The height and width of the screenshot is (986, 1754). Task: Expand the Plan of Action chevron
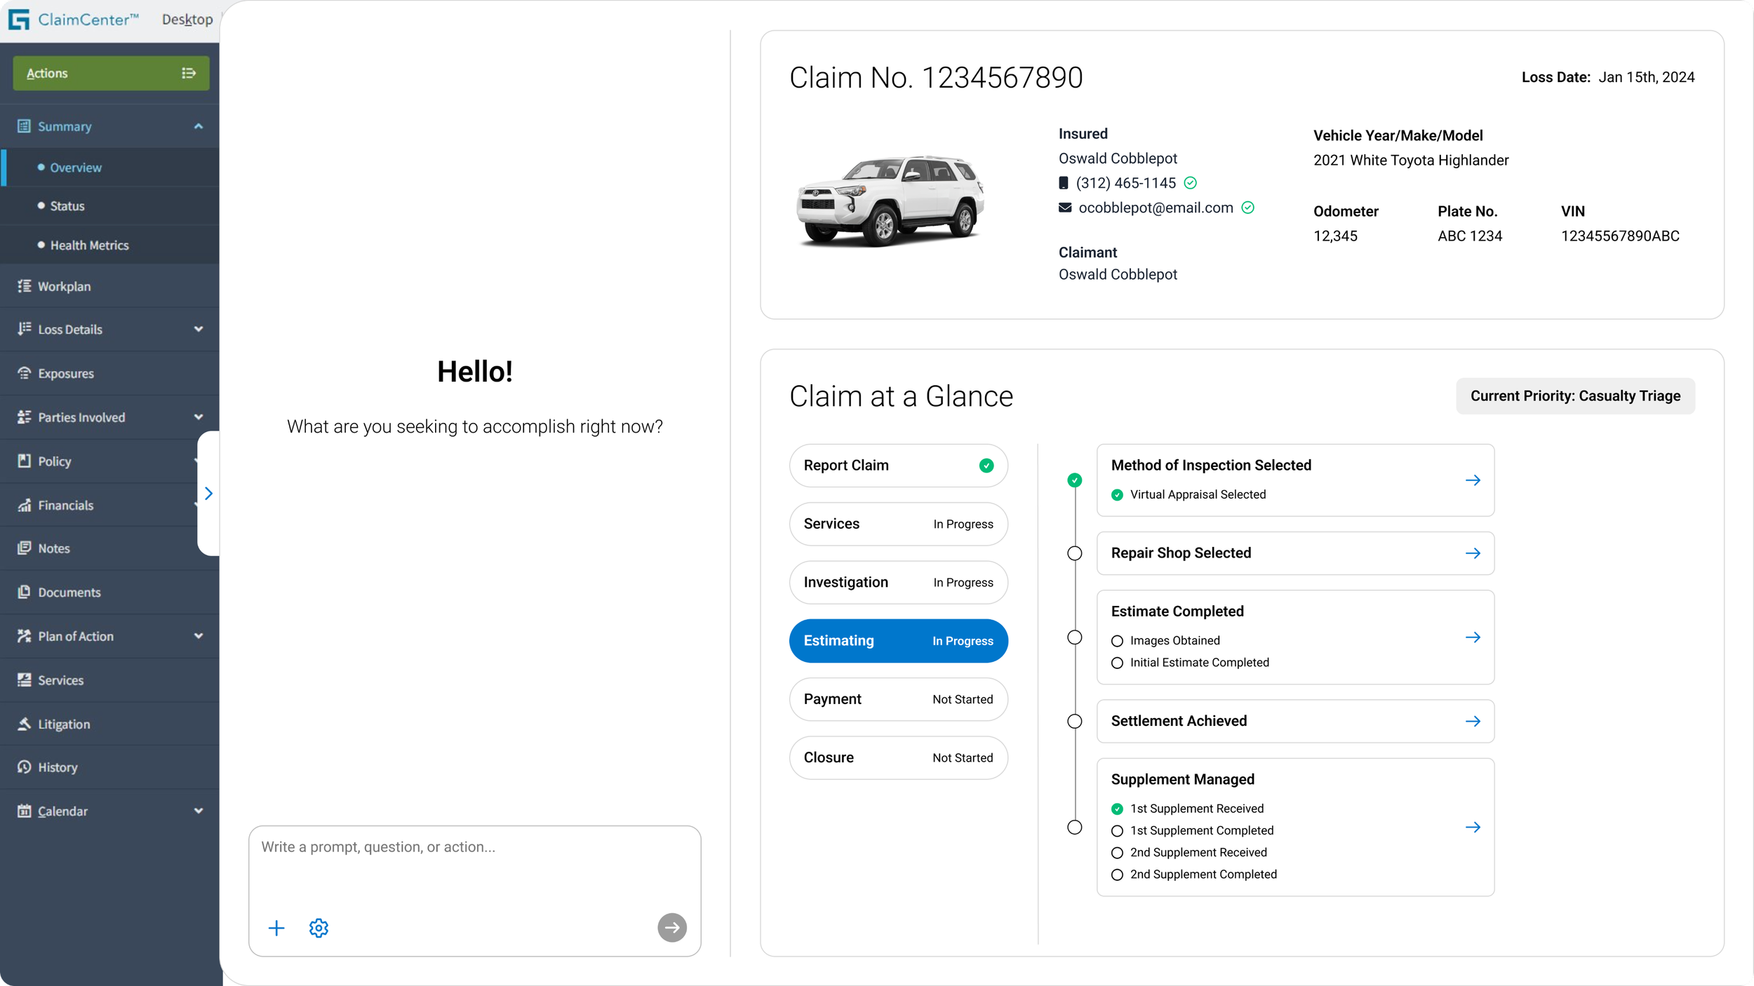click(x=199, y=636)
